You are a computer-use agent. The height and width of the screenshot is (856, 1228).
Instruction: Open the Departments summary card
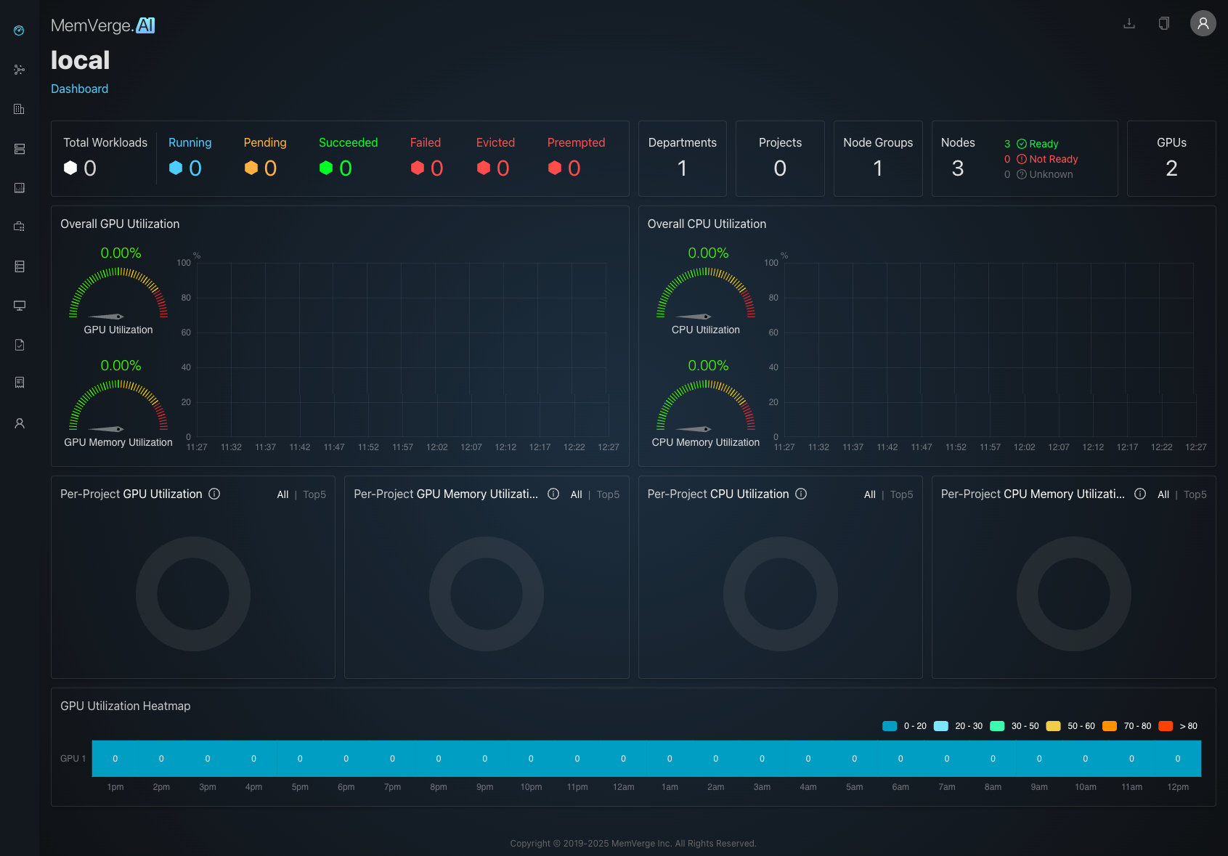click(x=682, y=158)
